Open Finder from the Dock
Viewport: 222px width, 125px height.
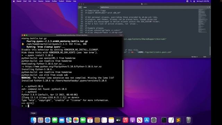(33, 120)
